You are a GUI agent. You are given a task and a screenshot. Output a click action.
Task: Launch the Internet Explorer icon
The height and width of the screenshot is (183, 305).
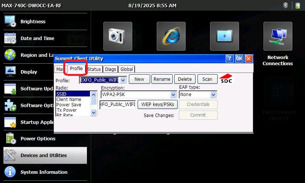point(171,36)
